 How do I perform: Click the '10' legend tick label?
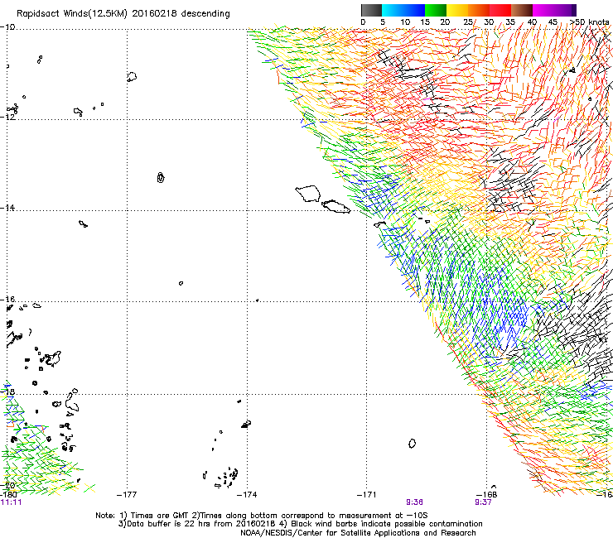pyautogui.click(x=405, y=22)
